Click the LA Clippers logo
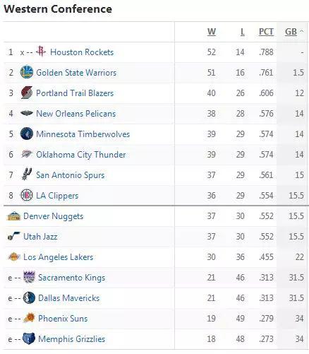The image size is (309, 354). tap(27, 195)
